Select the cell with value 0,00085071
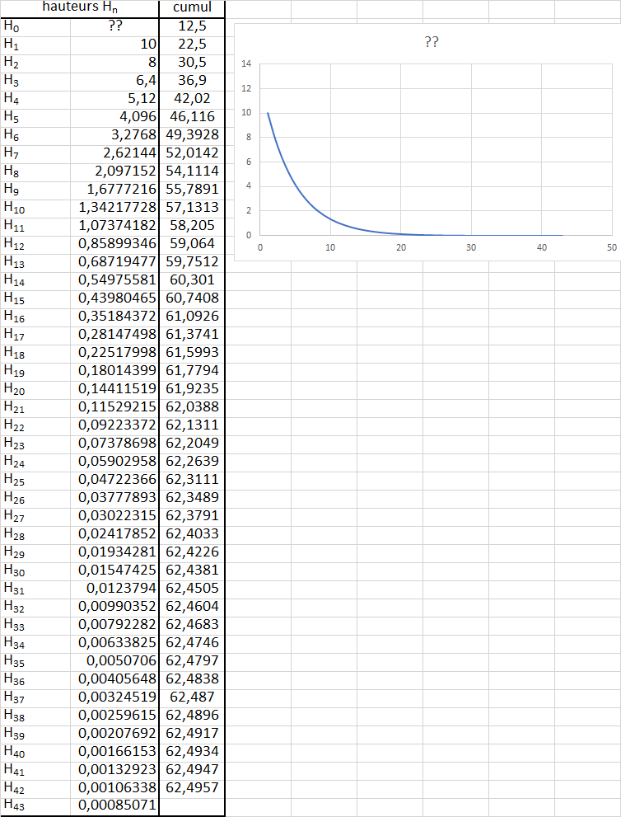 (114, 805)
